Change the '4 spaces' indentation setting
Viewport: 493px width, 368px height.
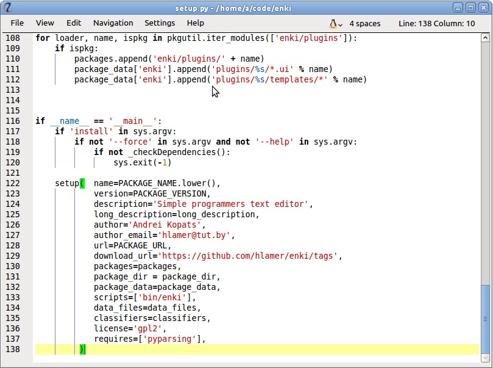click(x=364, y=23)
